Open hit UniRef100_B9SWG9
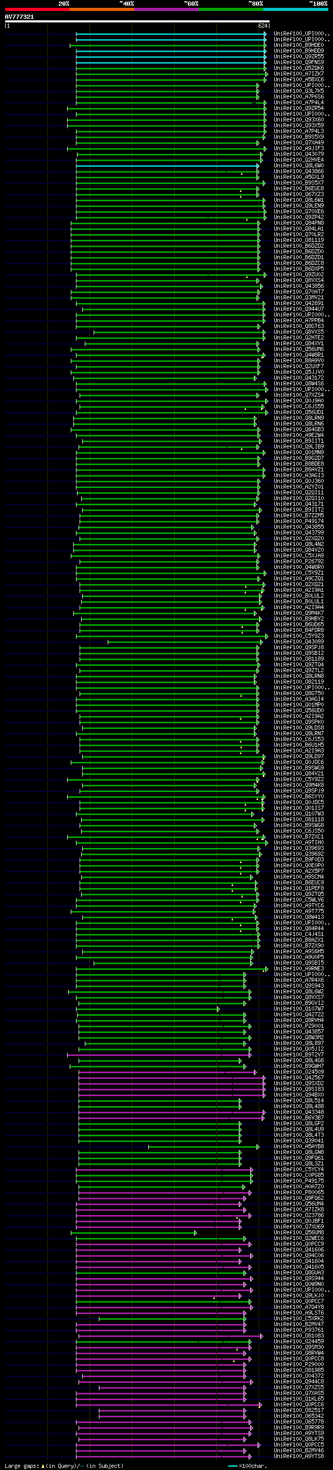The image size is (333, 1470). pos(298,768)
